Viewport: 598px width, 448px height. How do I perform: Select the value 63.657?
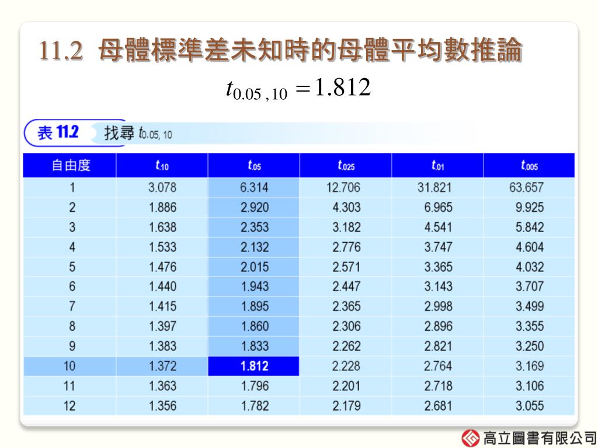[x=526, y=187]
